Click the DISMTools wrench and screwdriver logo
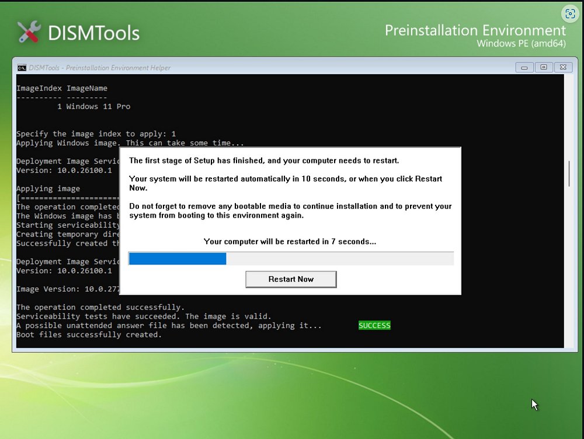The height and width of the screenshot is (439, 584). click(29, 32)
